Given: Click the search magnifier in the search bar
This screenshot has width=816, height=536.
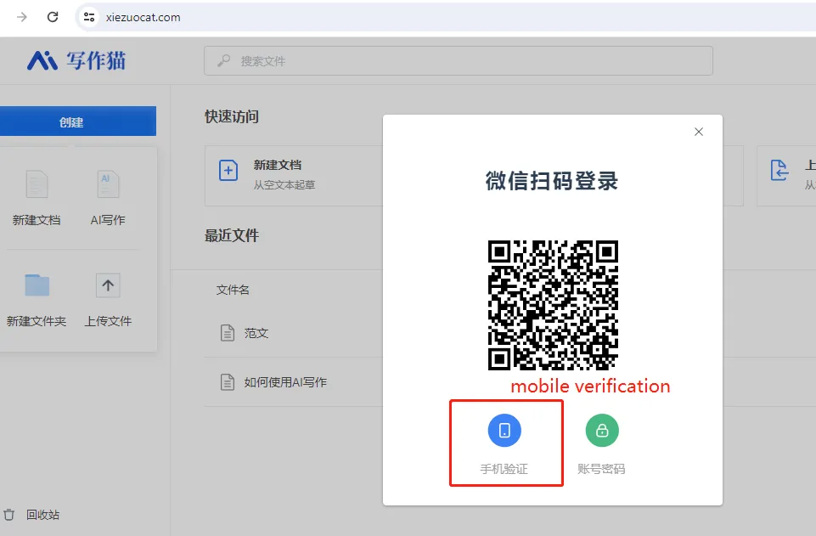Looking at the screenshot, I should (222, 60).
